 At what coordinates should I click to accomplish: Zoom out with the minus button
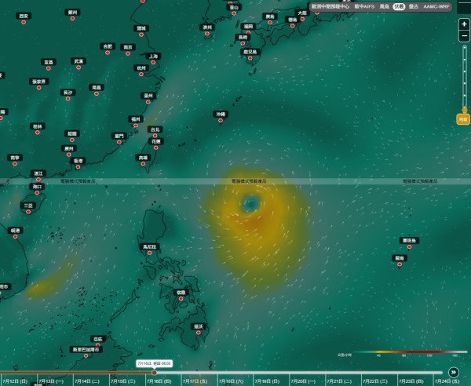coord(464,36)
